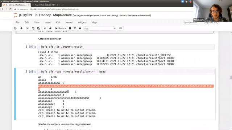This screenshot has width=232, height=130.
Task: Click the Alex Kosm webcam thumbnail
Action: point(213,11)
